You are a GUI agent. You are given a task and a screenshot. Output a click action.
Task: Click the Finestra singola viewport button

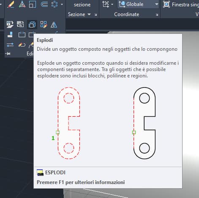point(181,5)
